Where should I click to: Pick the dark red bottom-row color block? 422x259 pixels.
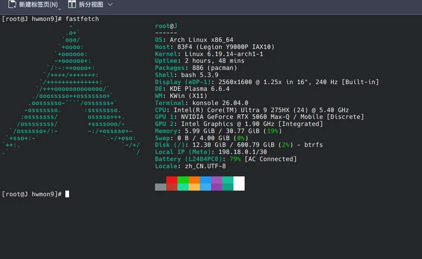[172, 187]
